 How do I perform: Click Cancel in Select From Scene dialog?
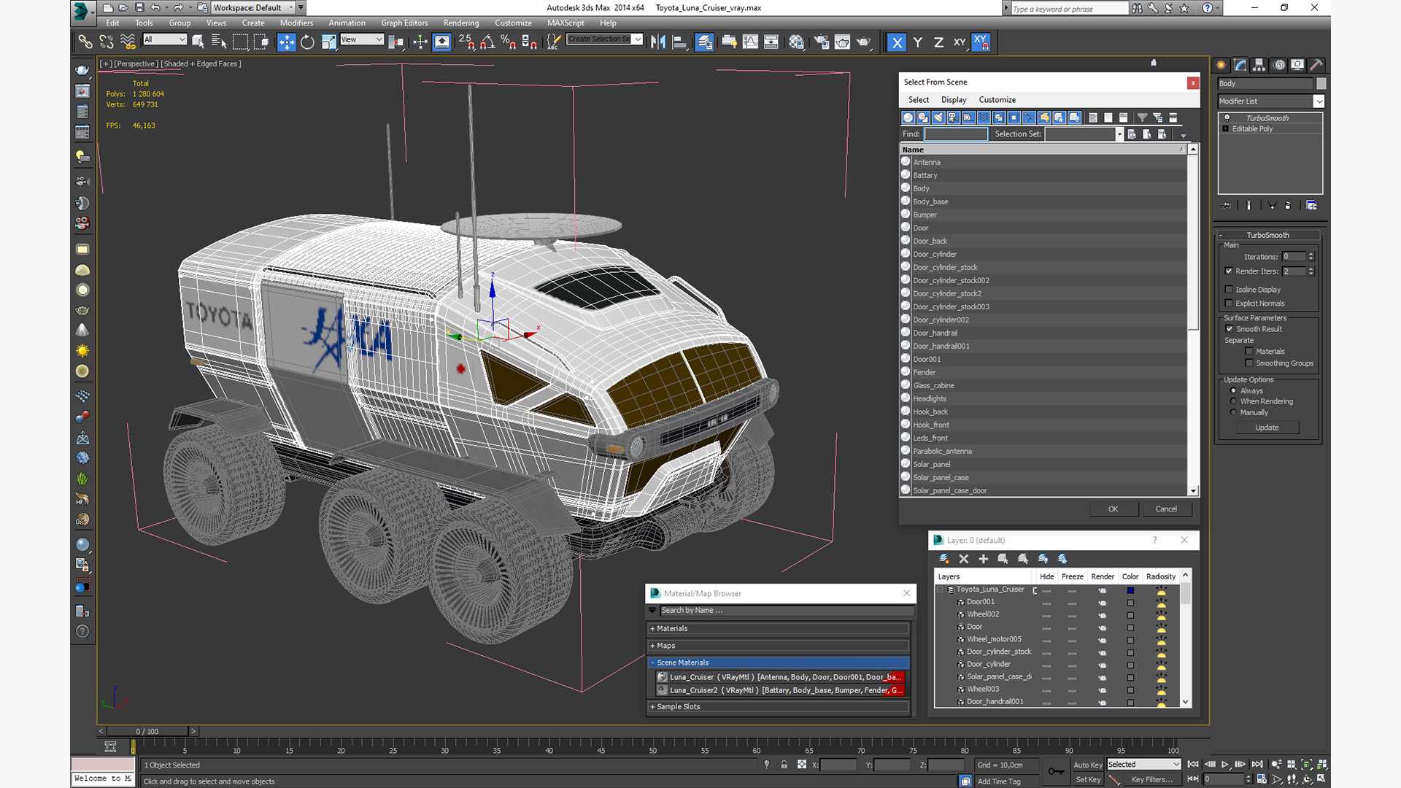(x=1166, y=509)
